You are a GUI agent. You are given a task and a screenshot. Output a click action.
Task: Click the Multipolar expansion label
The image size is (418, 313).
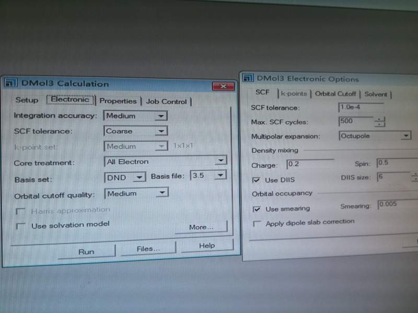[x=286, y=136]
